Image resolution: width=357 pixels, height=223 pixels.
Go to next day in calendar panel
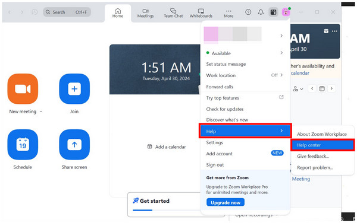(331, 88)
